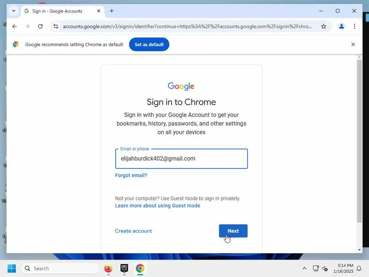Go back using the browser back arrow
The height and width of the screenshot is (277, 369).
[14, 26]
